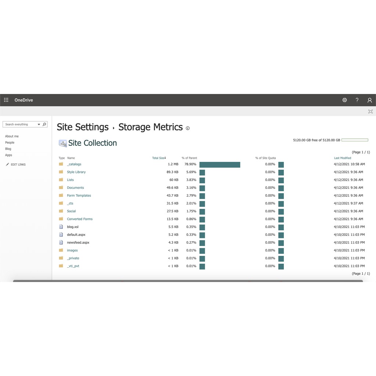Click the _catalogs percent of parent bar
Screen dimensions: 376x376
[220, 164]
